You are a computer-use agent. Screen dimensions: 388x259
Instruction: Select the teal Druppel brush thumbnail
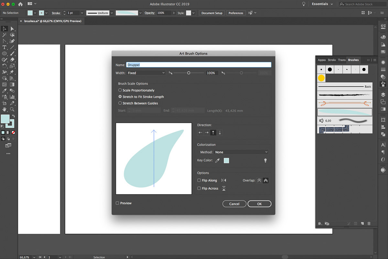click(x=345, y=112)
